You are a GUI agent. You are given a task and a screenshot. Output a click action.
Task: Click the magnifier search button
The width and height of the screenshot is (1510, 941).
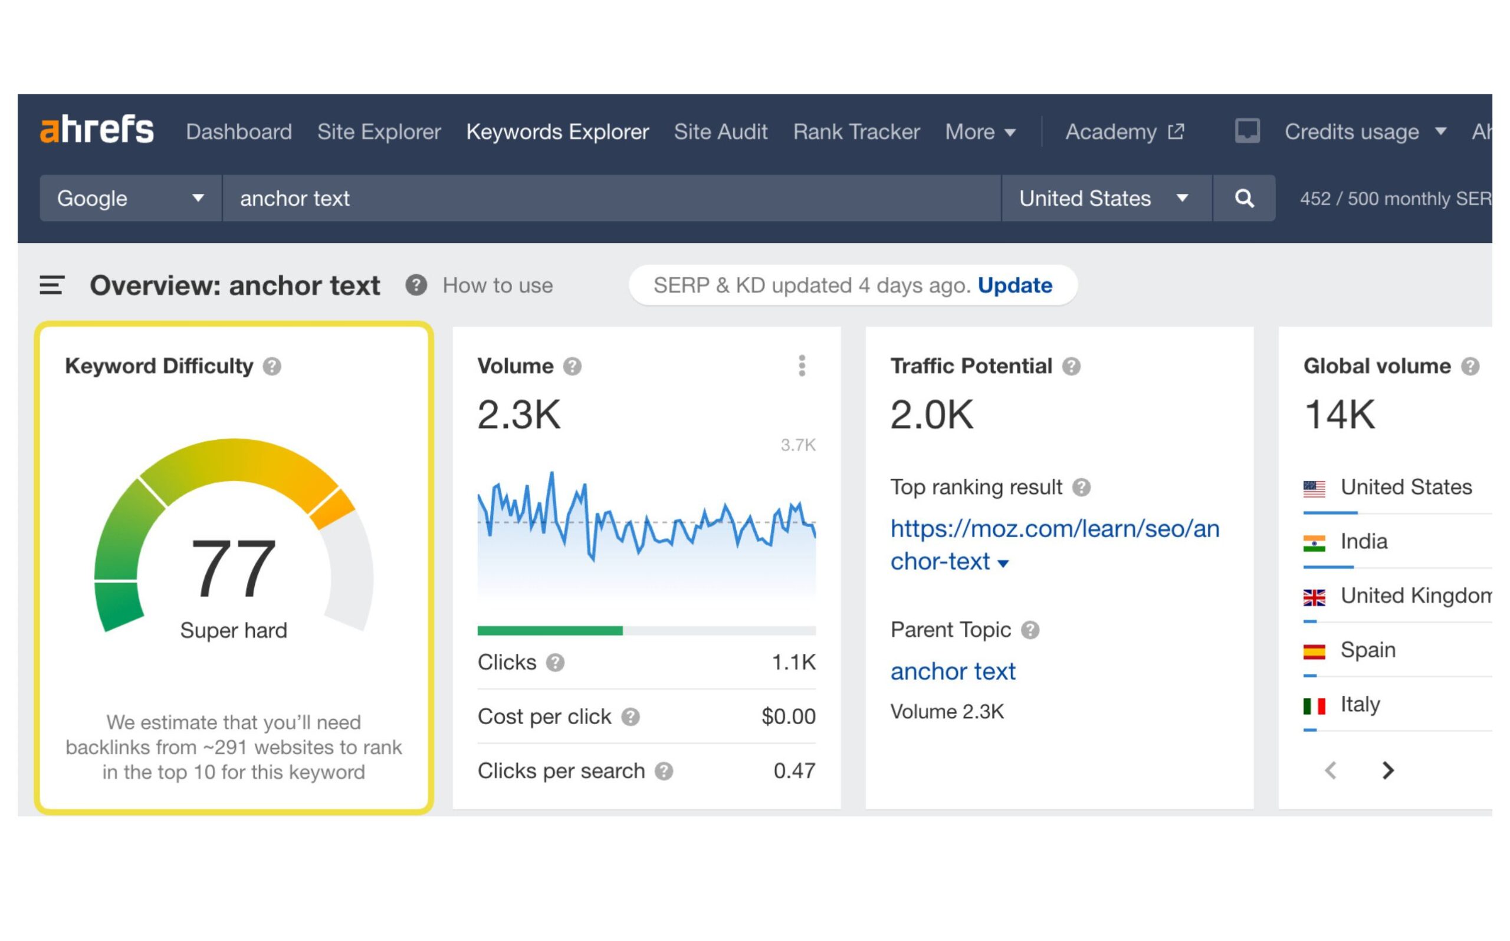(x=1243, y=198)
